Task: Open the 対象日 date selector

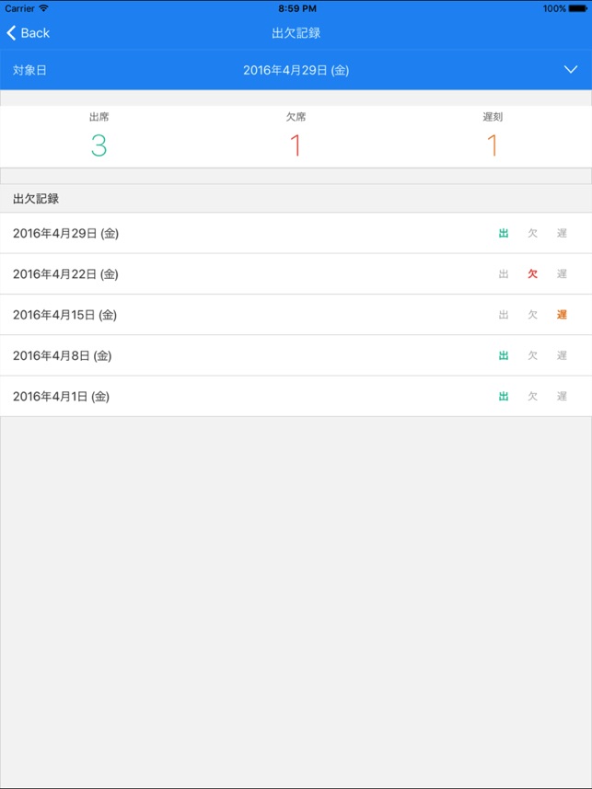Action: [x=296, y=70]
